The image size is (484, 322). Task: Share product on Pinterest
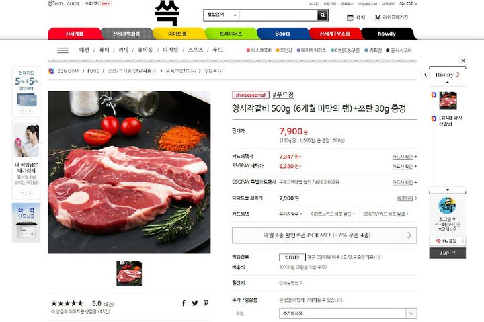pyautogui.click(x=206, y=303)
